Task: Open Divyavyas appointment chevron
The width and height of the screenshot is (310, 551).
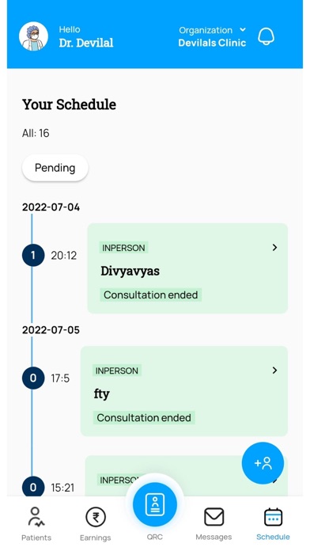Action: (x=274, y=247)
